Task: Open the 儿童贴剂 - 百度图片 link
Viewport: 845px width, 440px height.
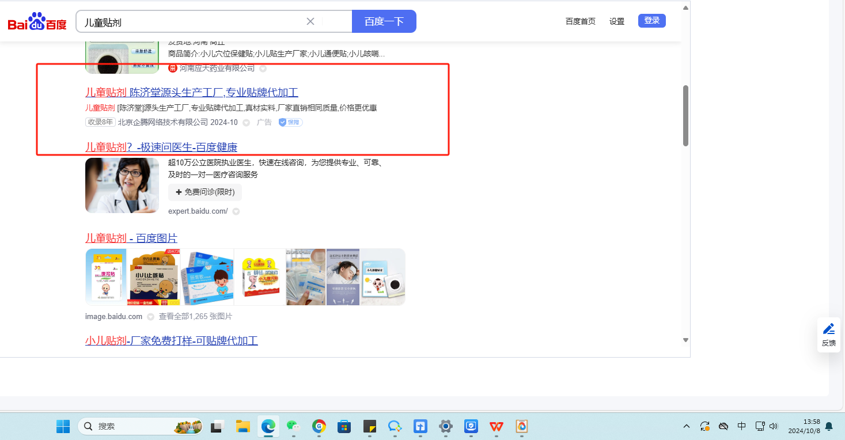Action: [x=131, y=238]
